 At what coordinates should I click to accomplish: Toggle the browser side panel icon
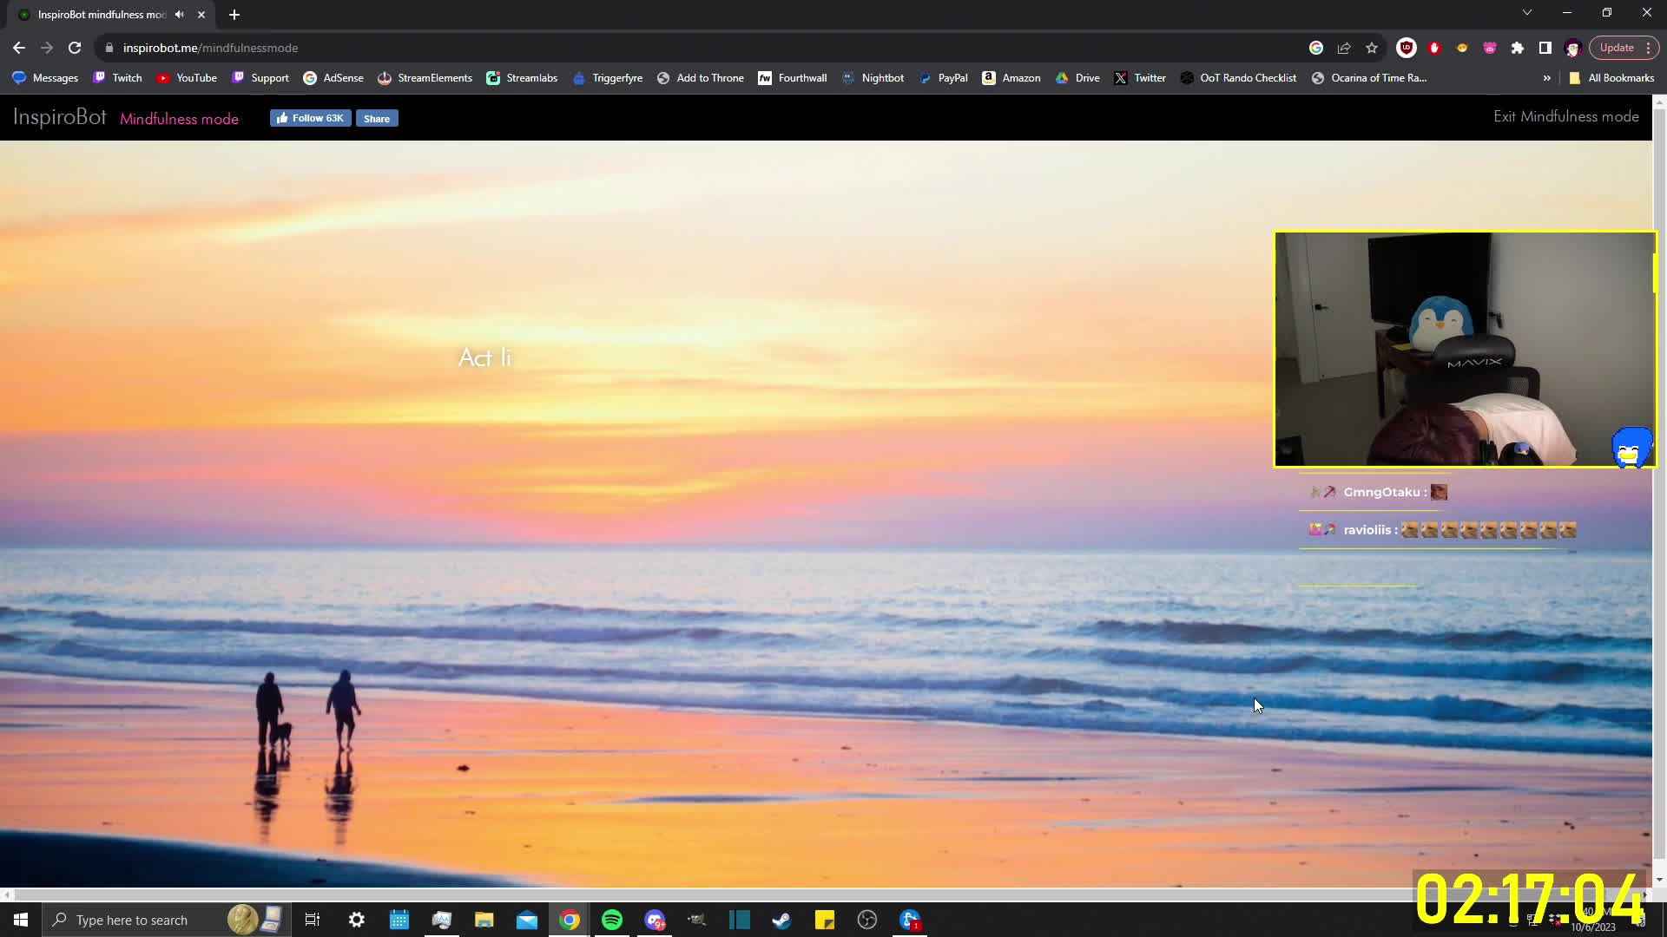click(1545, 48)
